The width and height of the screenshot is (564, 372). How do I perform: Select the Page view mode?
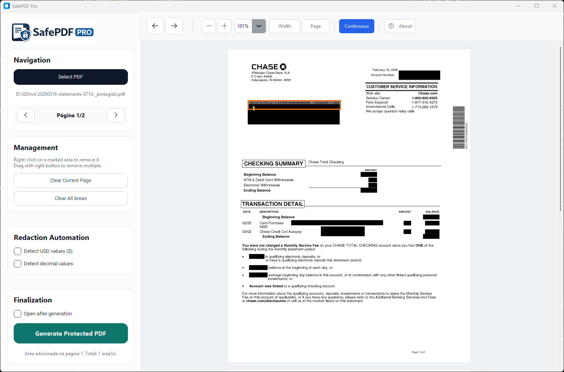point(315,26)
